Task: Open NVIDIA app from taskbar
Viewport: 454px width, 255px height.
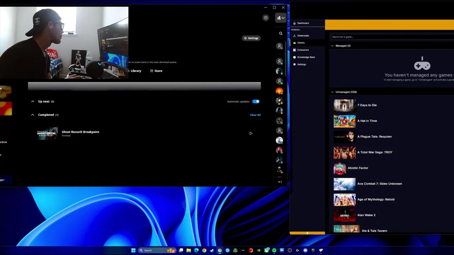Action: 259,250
